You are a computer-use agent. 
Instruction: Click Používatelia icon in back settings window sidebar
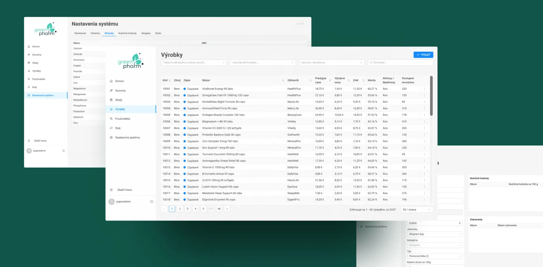29,79
